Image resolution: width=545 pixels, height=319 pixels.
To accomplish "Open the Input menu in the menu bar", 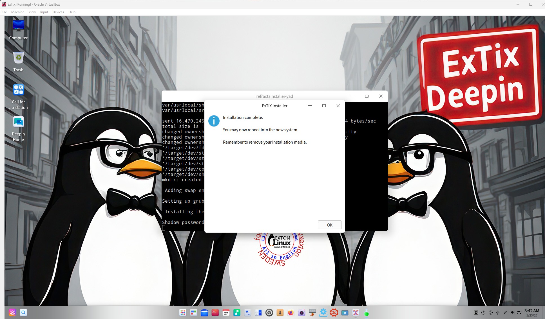I will pyautogui.click(x=44, y=12).
